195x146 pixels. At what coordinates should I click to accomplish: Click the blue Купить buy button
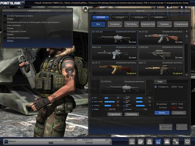coord(162,113)
